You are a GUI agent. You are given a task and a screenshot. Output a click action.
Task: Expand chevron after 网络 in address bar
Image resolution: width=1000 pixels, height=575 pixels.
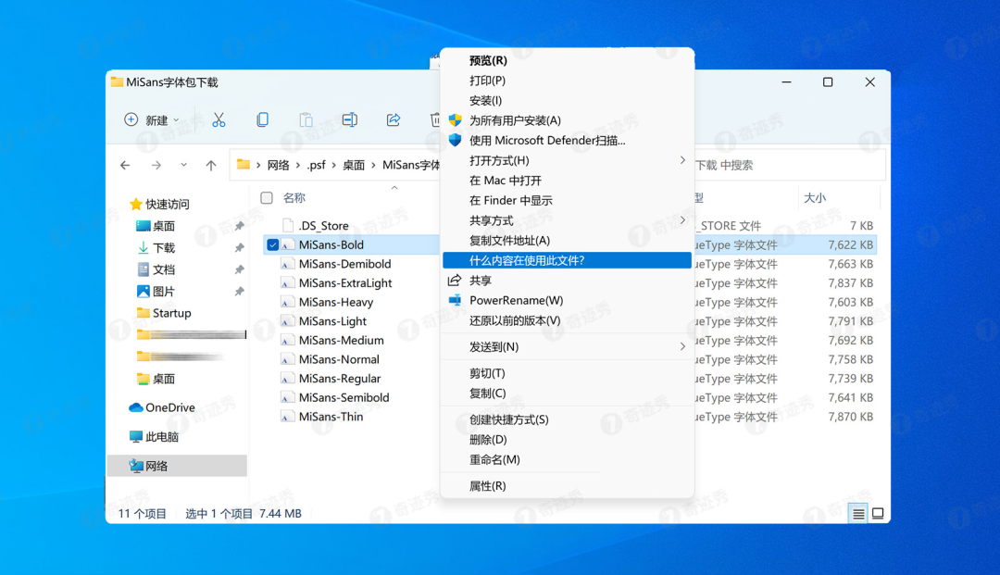click(298, 165)
